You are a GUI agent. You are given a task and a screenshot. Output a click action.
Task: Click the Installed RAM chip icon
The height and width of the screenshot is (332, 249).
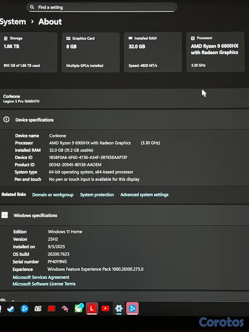(x=130, y=38)
